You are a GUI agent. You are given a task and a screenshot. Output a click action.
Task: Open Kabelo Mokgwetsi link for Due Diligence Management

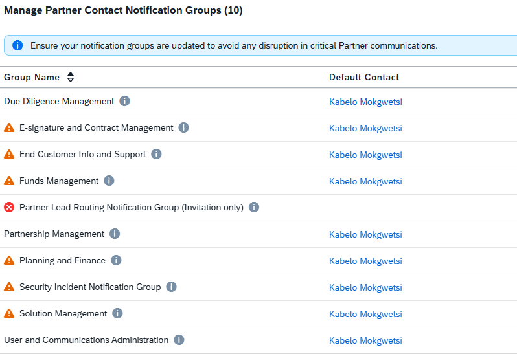[x=365, y=102]
